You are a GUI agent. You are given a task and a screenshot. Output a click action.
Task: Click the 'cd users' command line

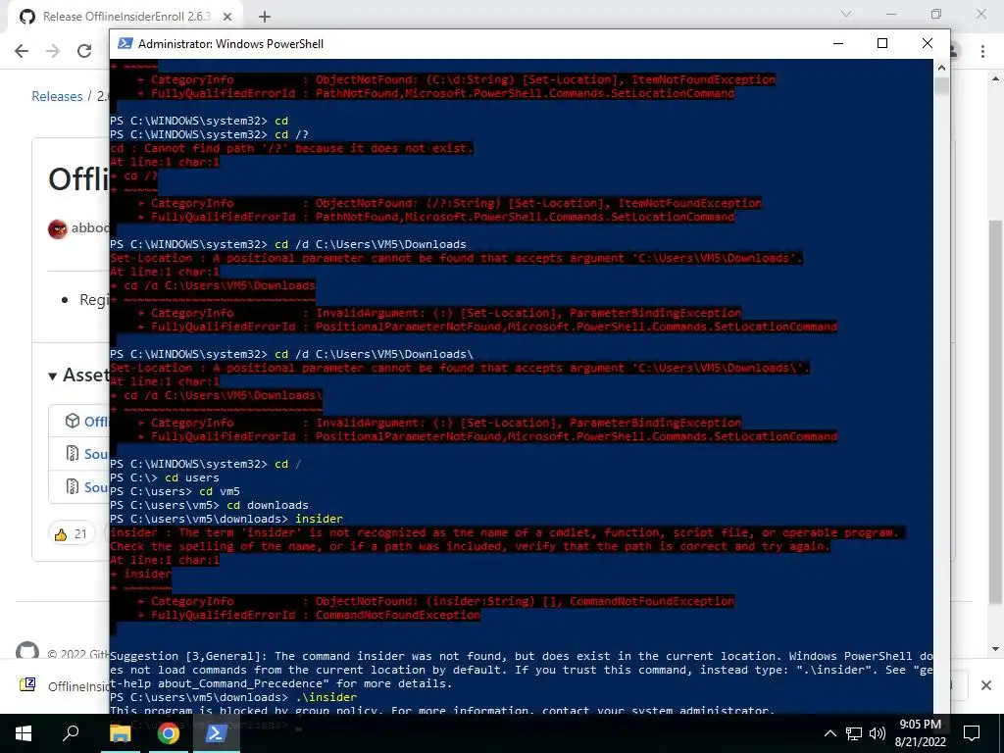[165, 477]
